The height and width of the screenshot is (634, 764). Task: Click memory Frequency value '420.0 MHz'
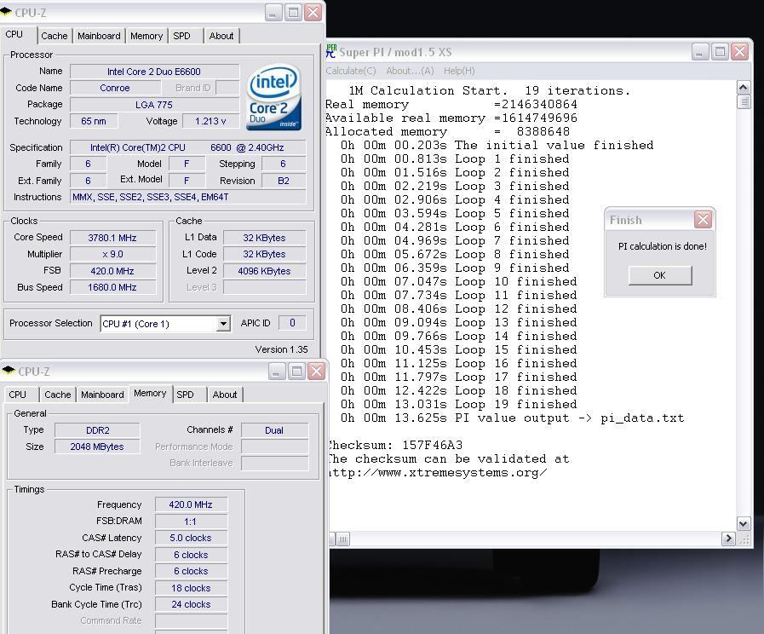tap(191, 504)
